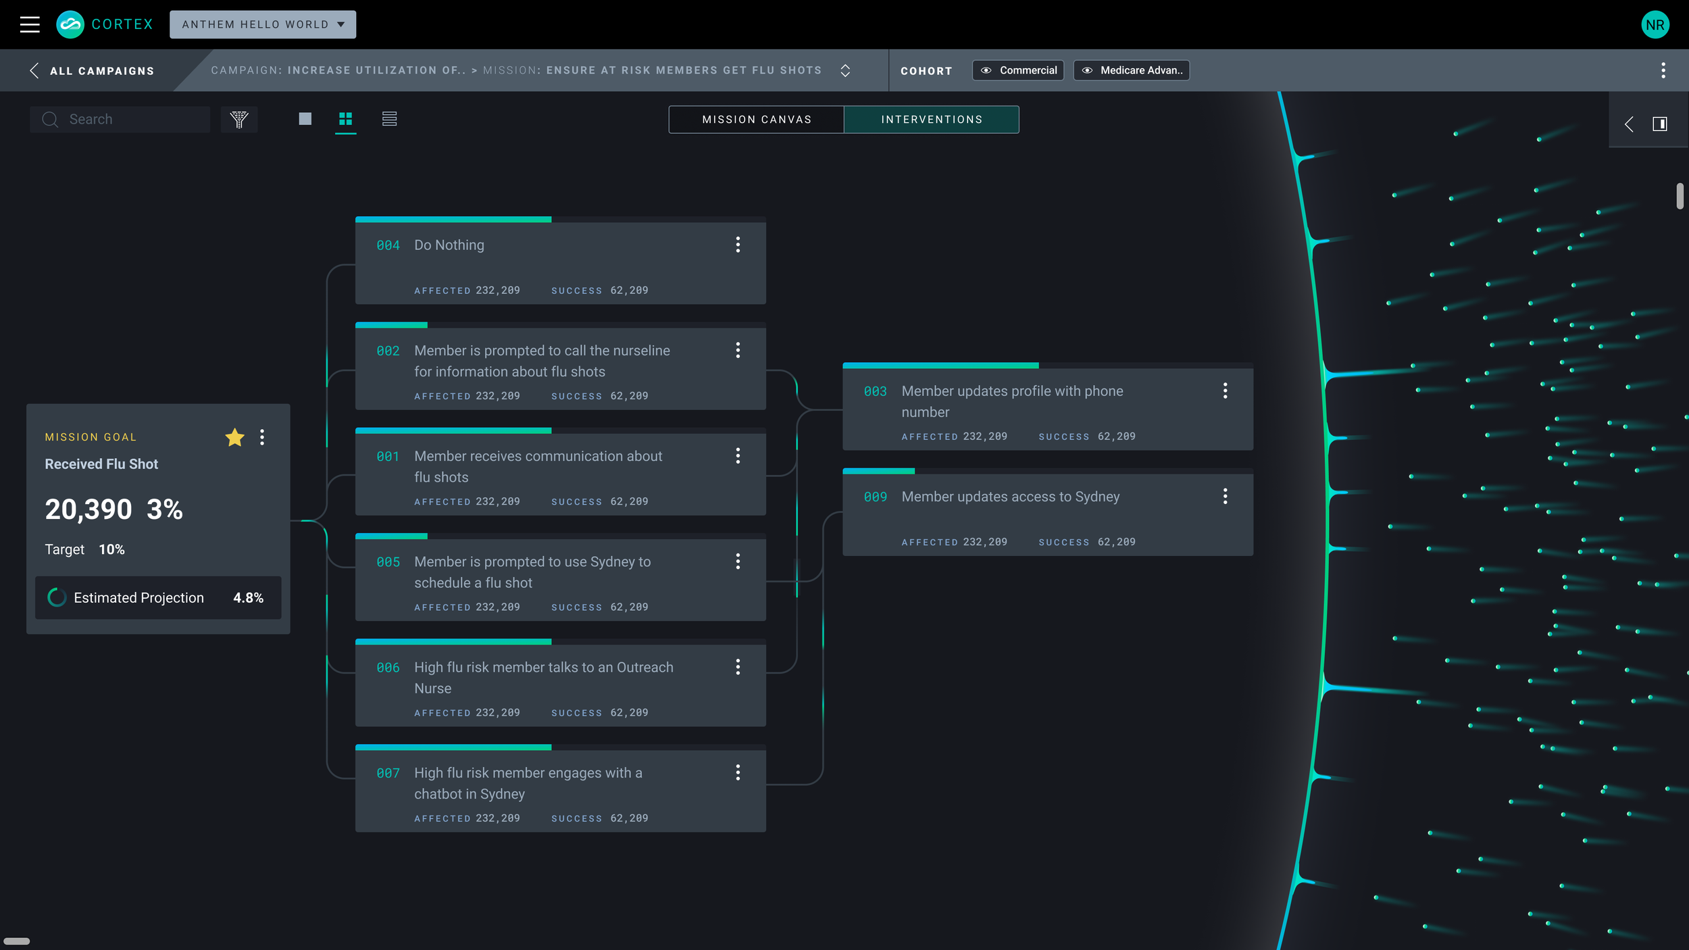Switch to single card view icon
Screen dimensions: 1689x950
coord(305,119)
